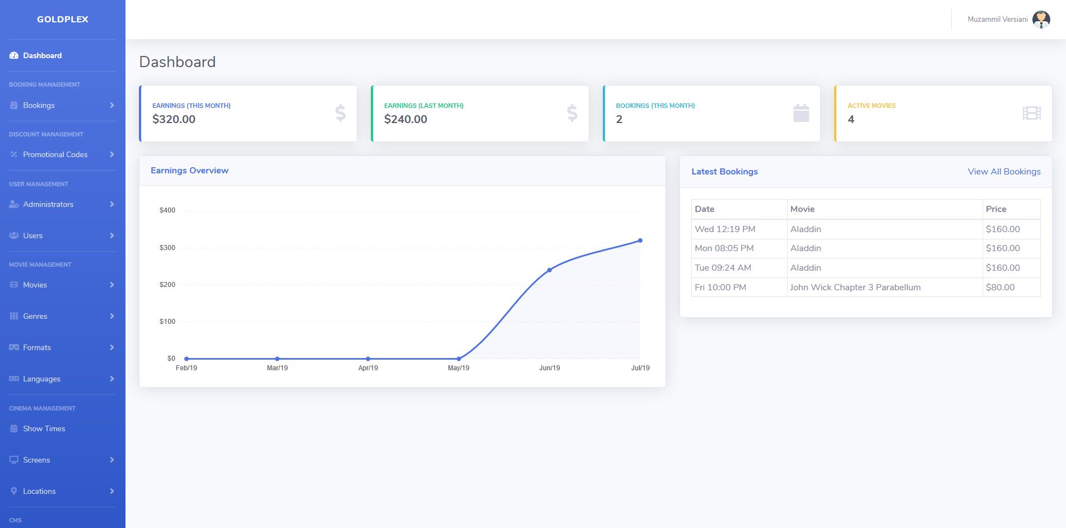
Task: Expand the Languages submenu chevron
Action: pos(112,379)
